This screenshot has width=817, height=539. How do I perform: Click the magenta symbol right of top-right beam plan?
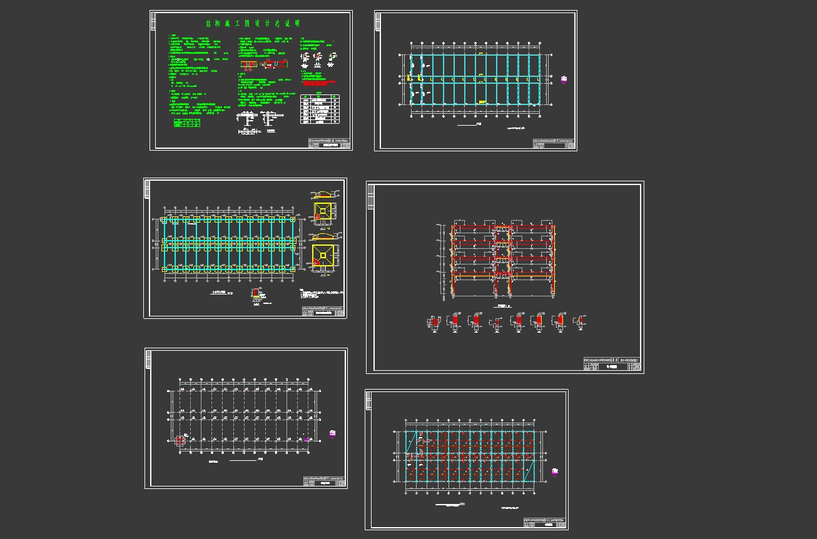pos(564,79)
